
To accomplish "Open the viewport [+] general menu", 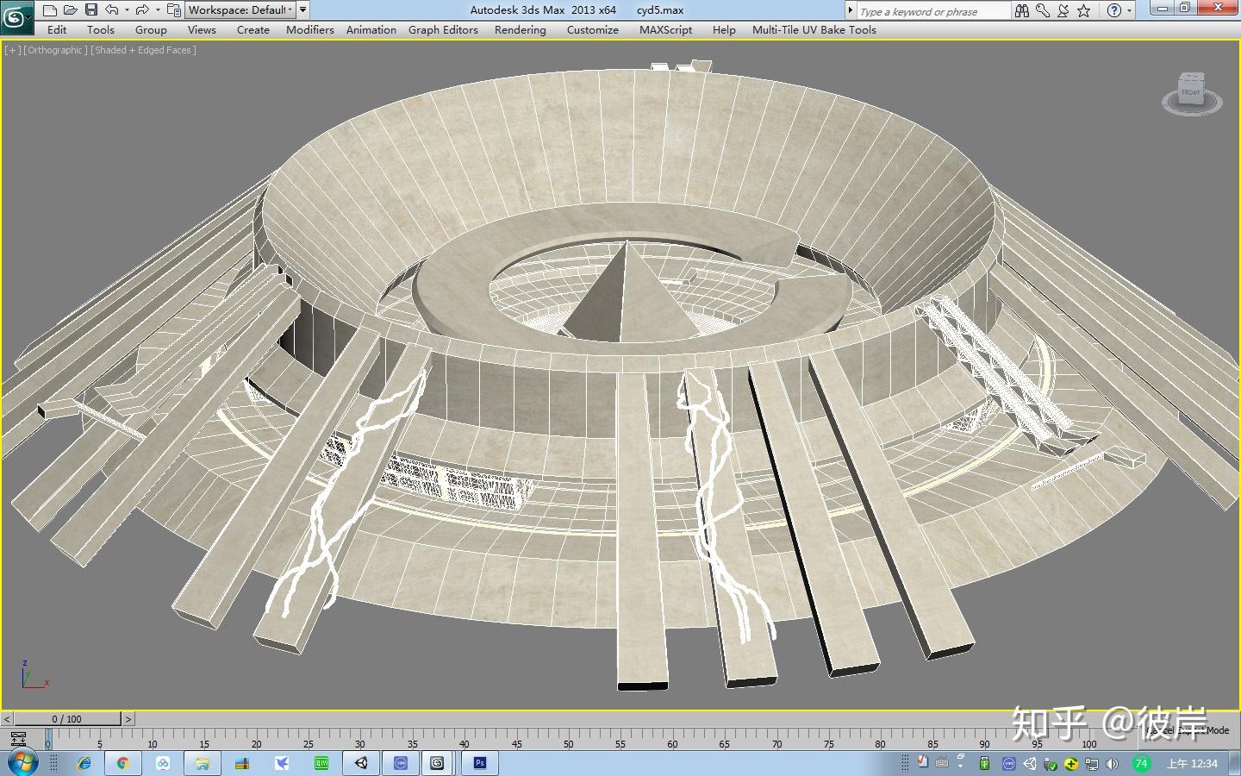I will [x=12, y=50].
